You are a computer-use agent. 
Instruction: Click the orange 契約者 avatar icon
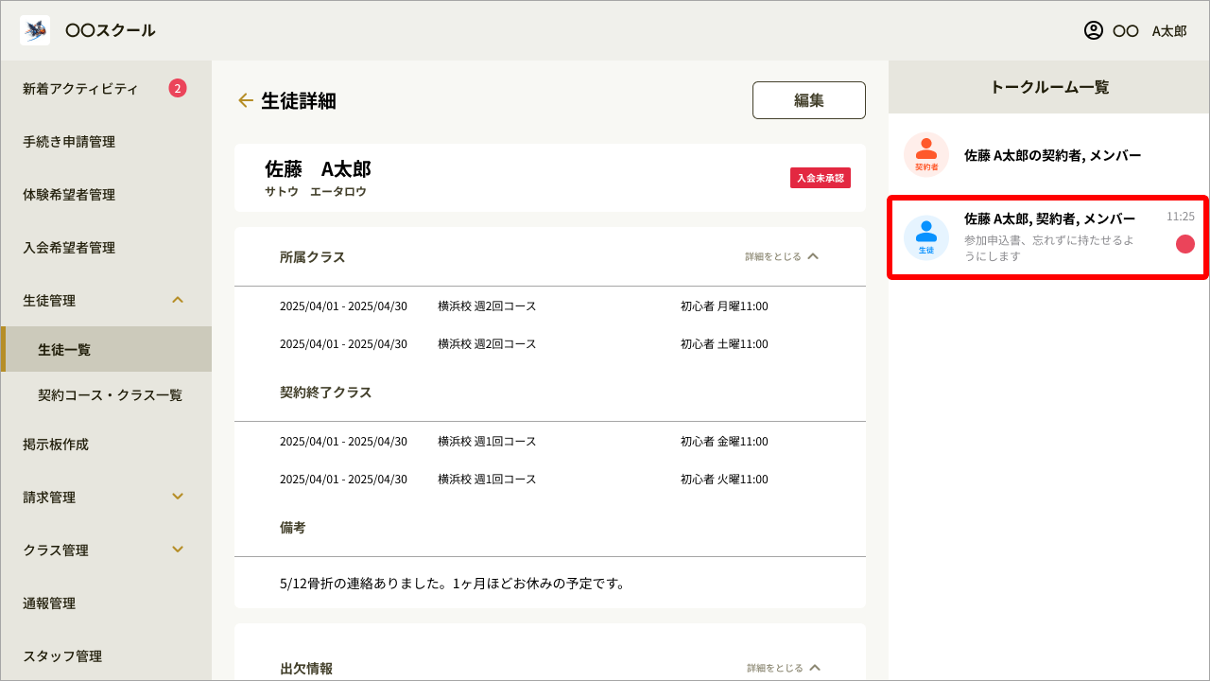click(x=926, y=154)
